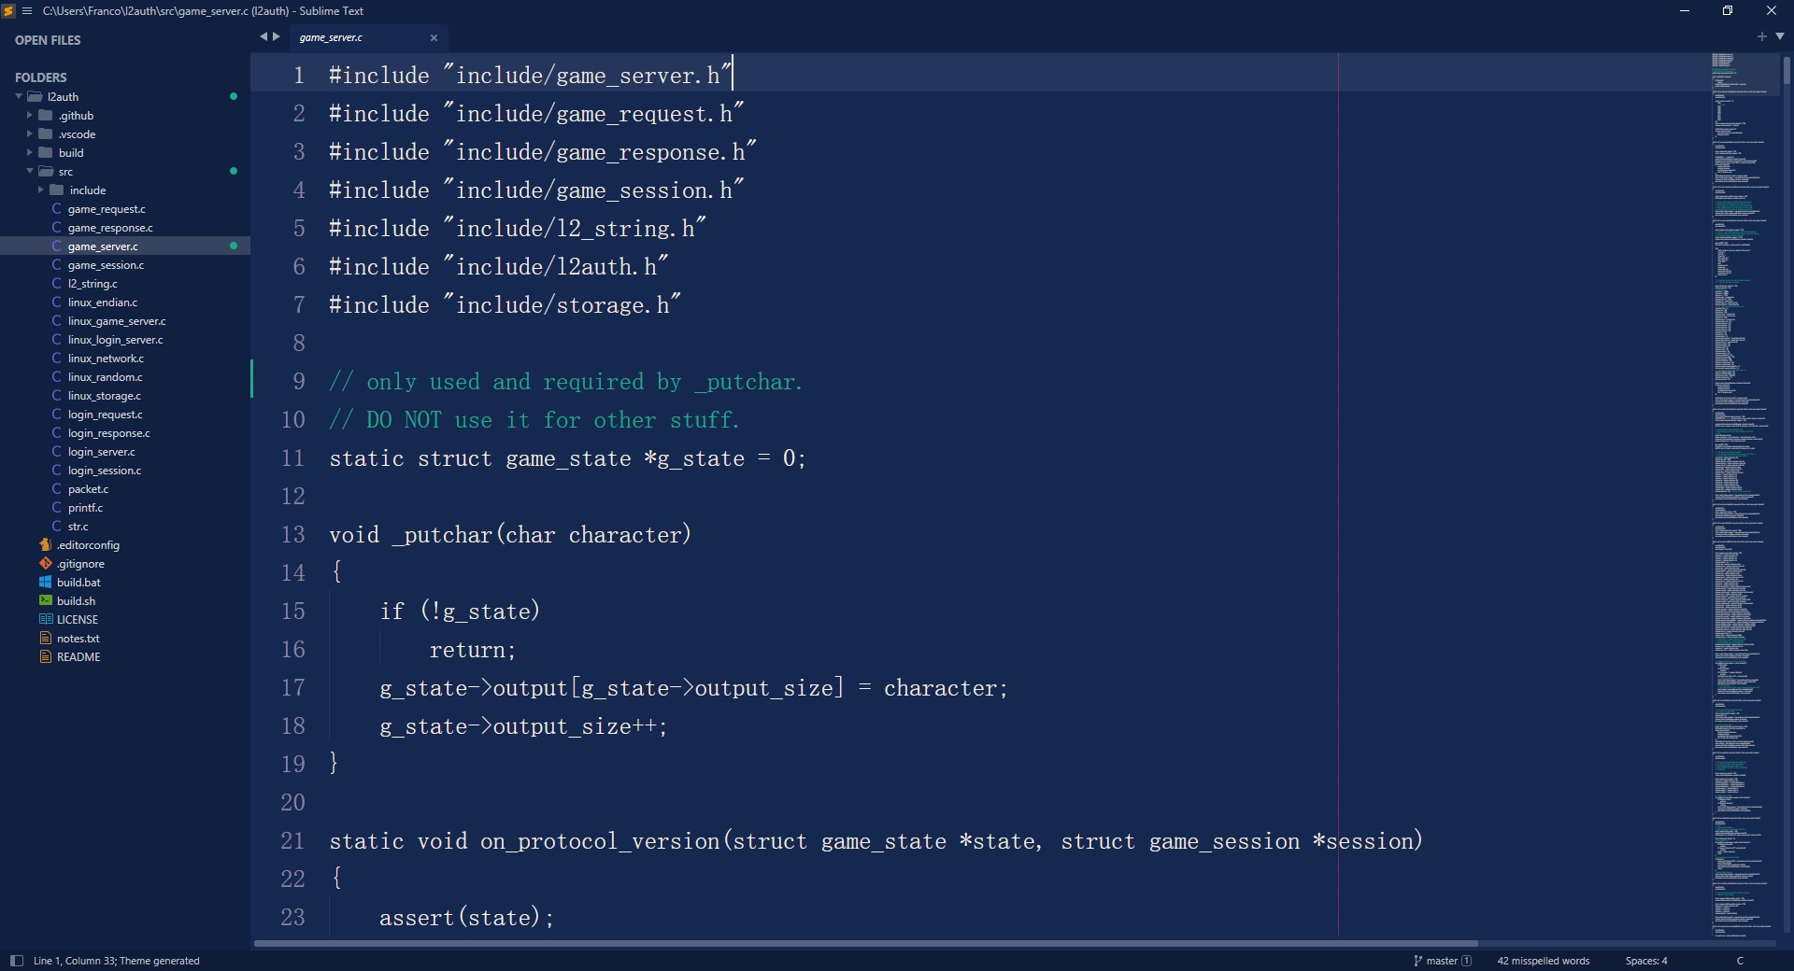This screenshot has height=971, width=1794.
Task: Open the hamburger menu in title bar
Action: (27, 11)
